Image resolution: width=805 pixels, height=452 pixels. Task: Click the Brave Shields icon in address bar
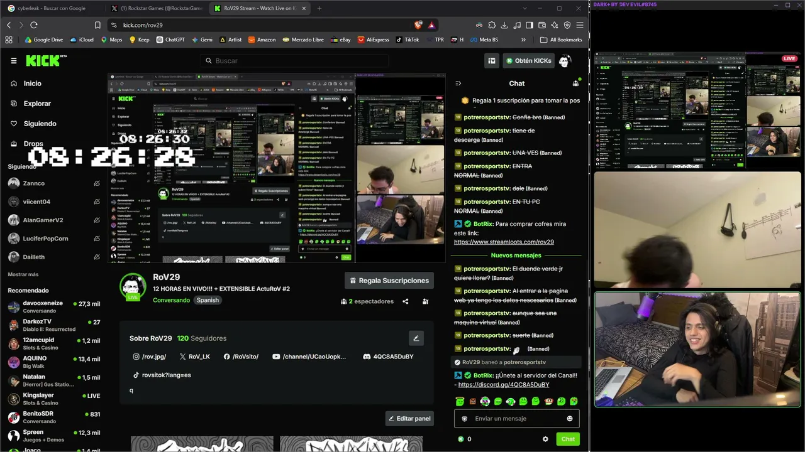coord(418,25)
